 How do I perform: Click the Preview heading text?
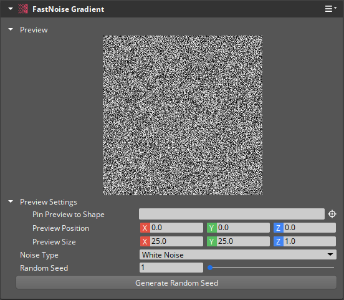[34, 30]
